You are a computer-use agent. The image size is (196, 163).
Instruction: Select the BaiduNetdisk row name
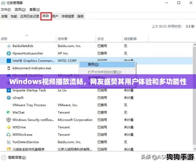click(23, 46)
